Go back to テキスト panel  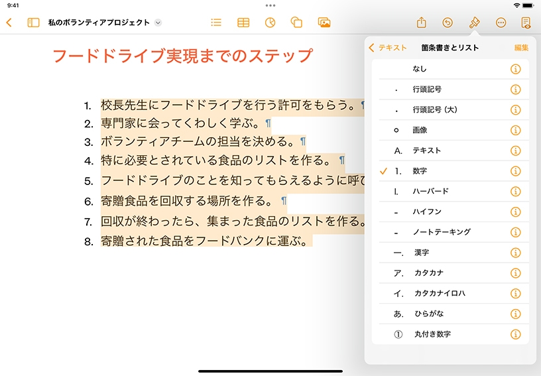(389, 48)
